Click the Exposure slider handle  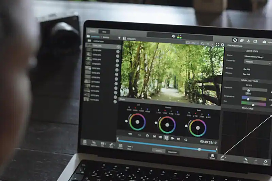coord(248,90)
